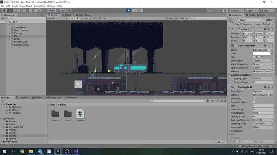Open the GameObject menu
The height and width of the screenshot is (155, 277).
click(x=26, y=6)
